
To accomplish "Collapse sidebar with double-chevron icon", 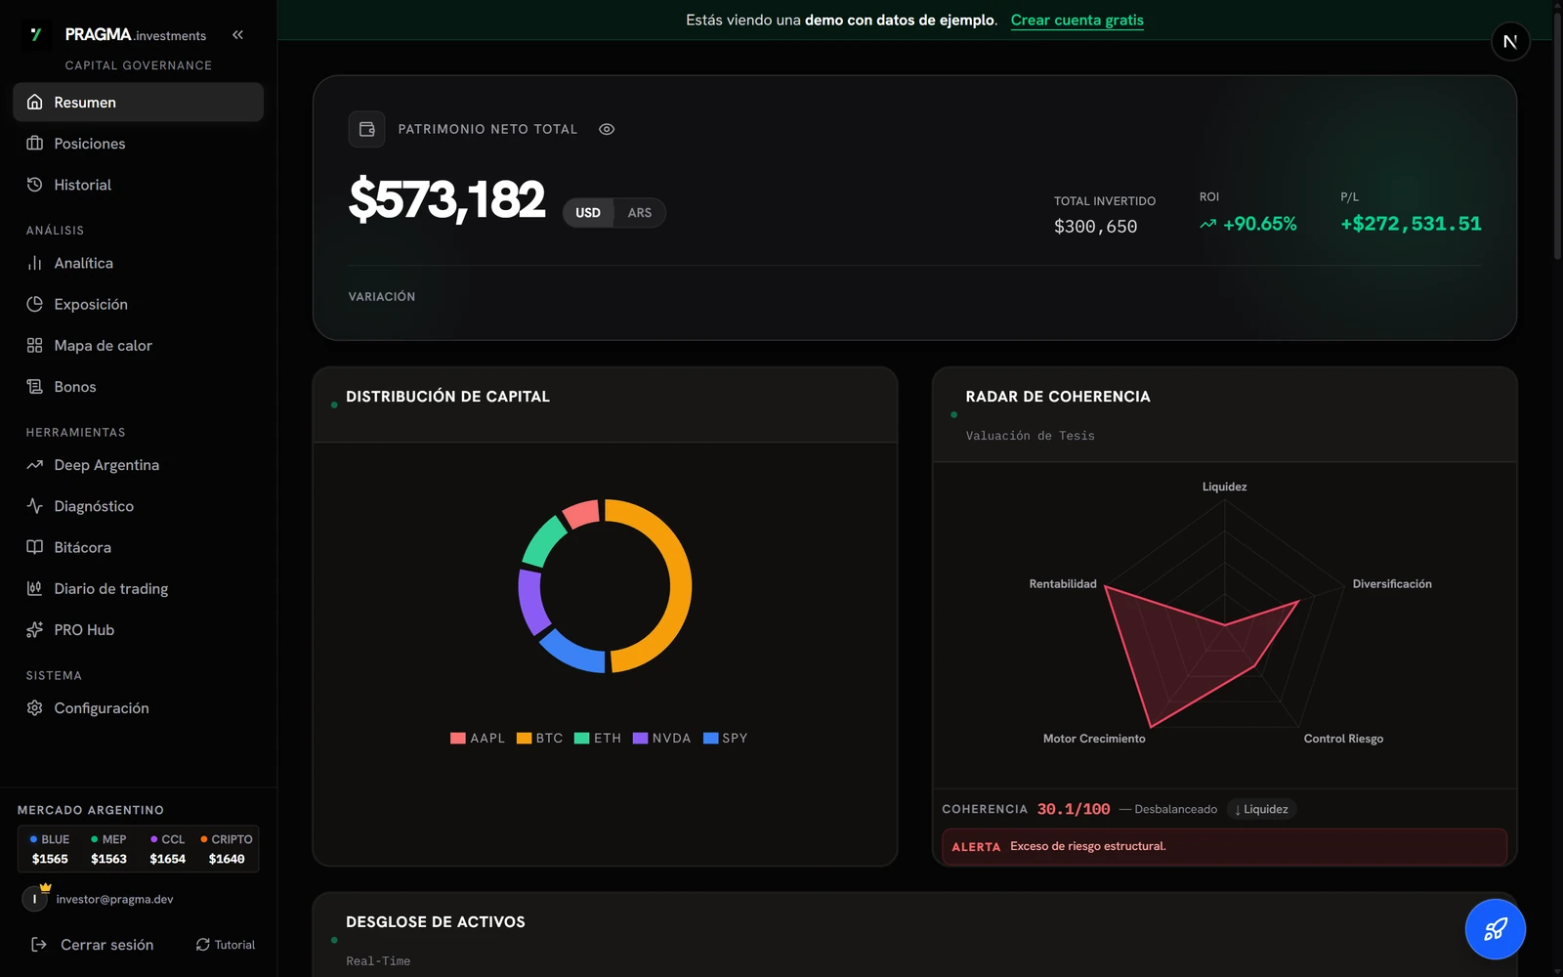I will pos(237,34).
